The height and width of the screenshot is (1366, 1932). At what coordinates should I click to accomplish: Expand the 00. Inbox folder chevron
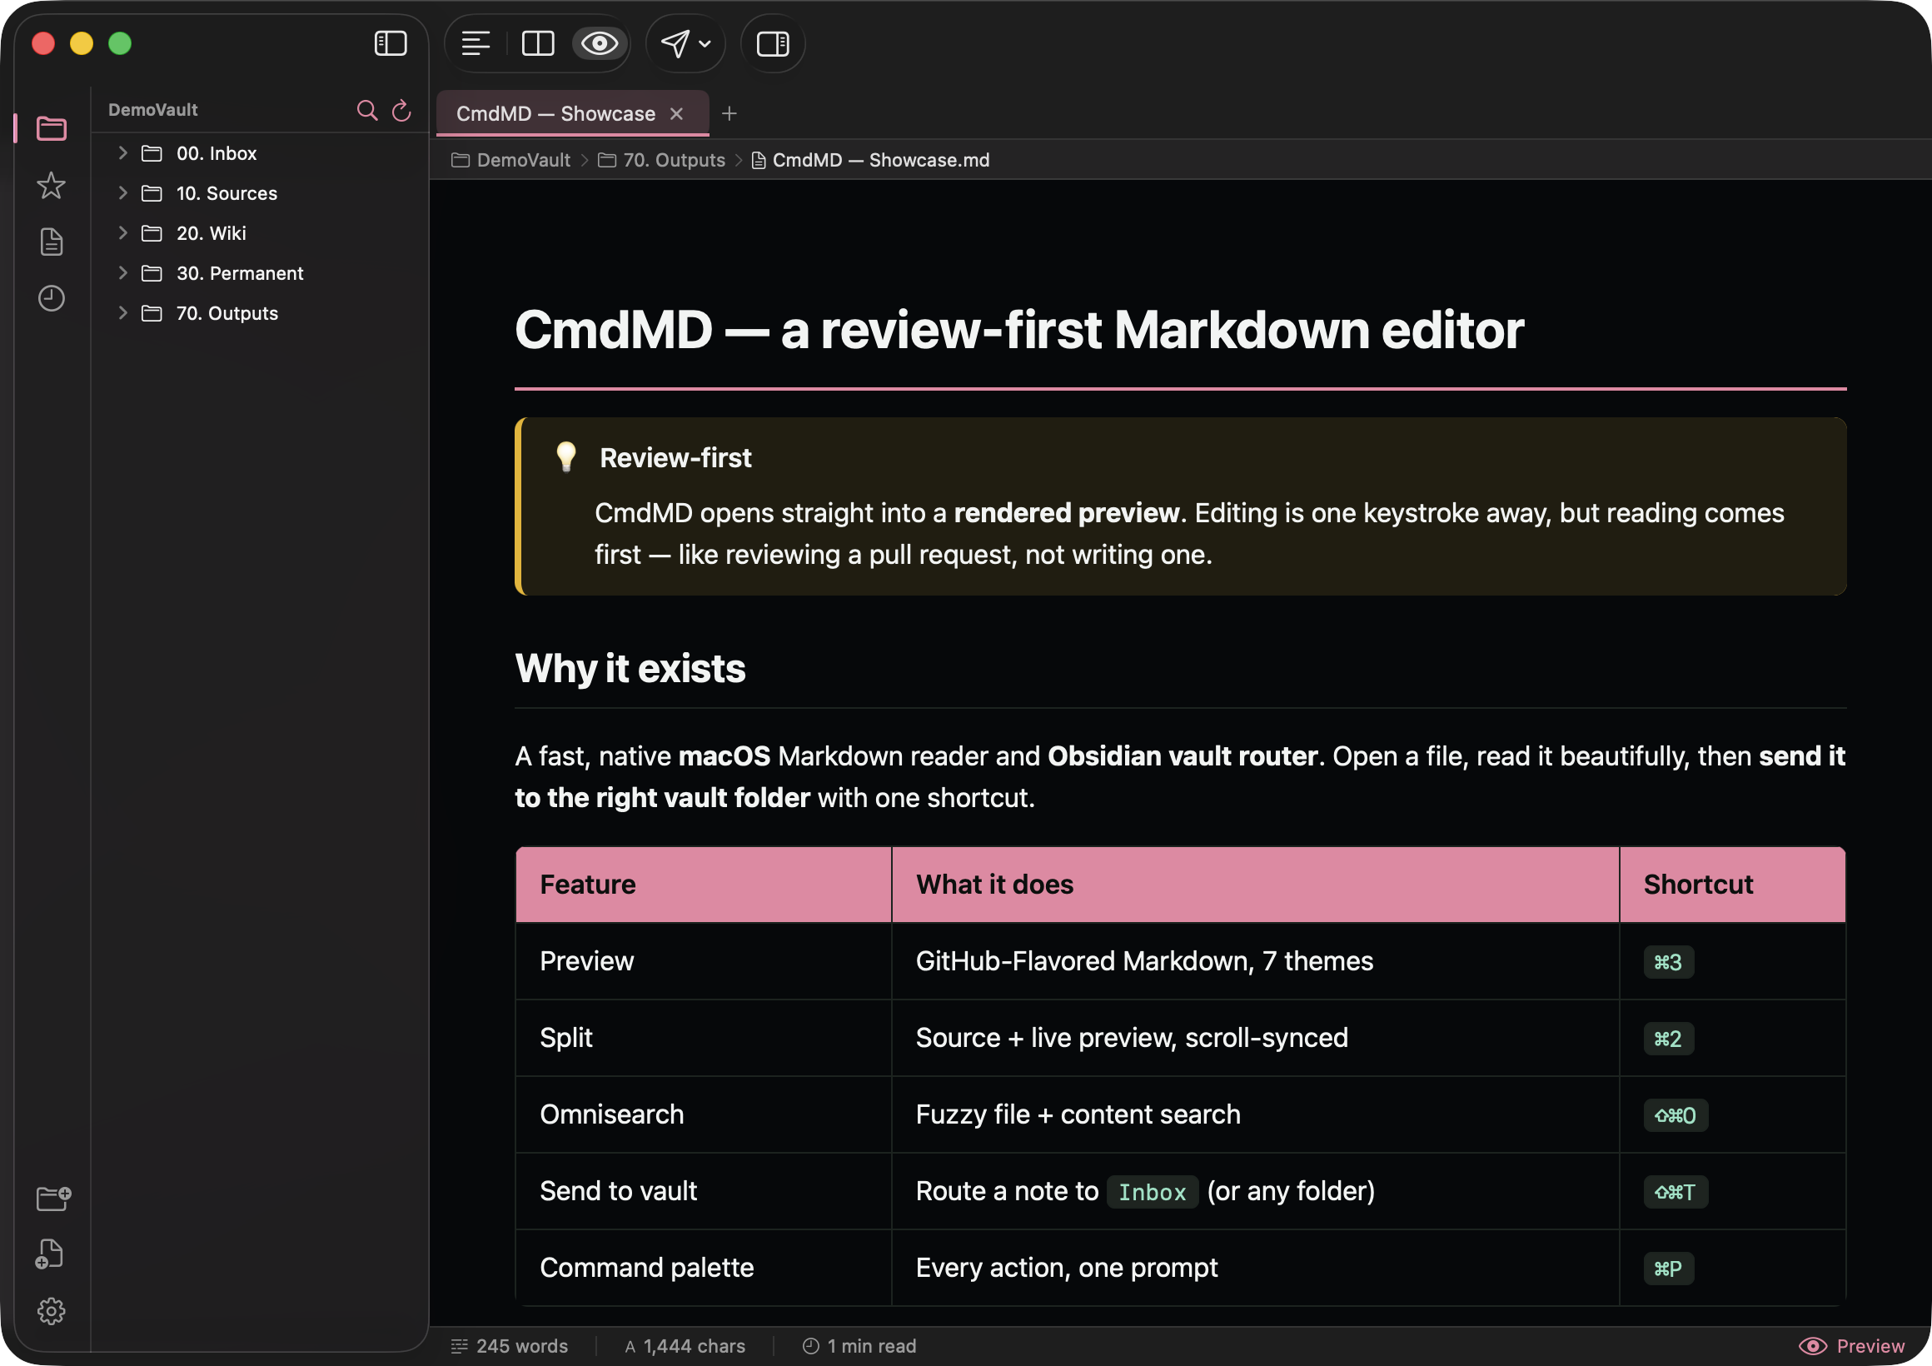(x=123, y=152)
